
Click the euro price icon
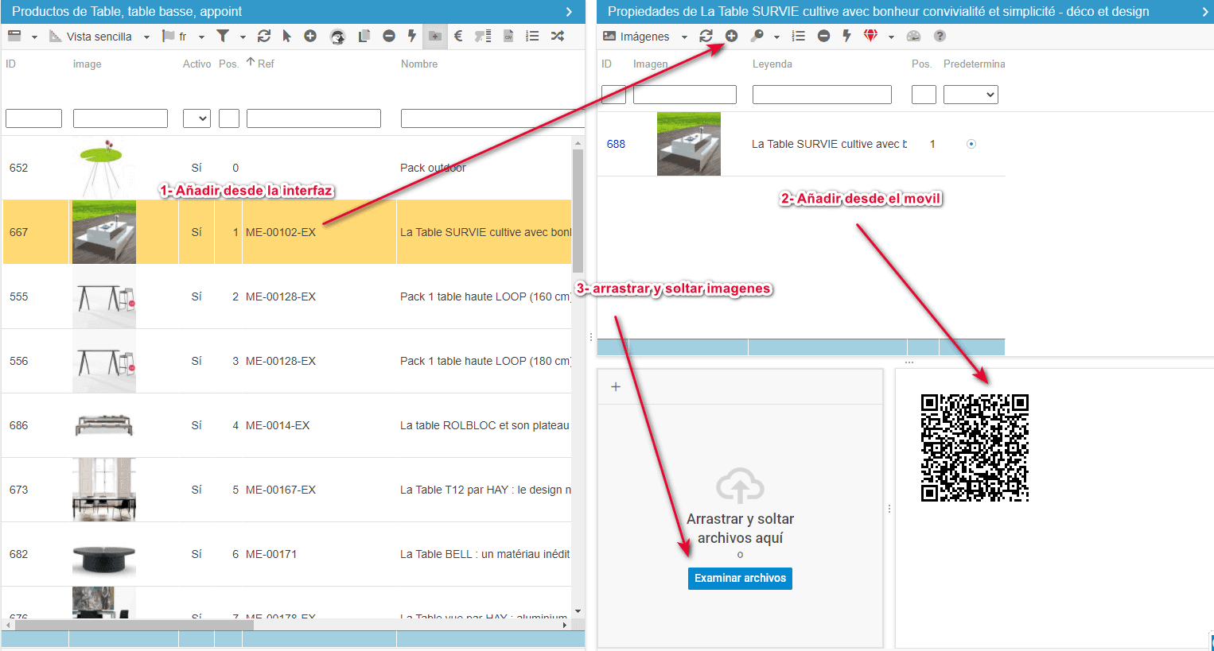tap(458, 36)
